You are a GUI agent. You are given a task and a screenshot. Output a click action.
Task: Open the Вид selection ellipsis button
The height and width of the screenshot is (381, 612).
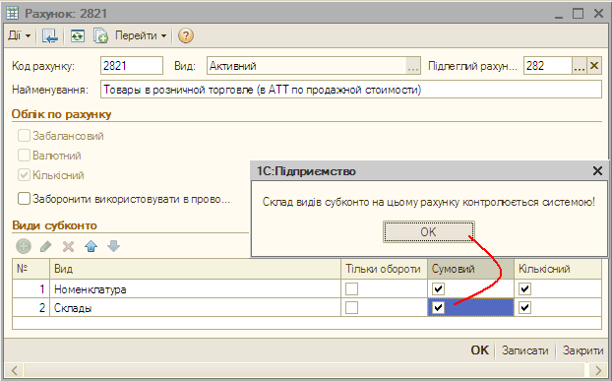click(x=413, y=66)
